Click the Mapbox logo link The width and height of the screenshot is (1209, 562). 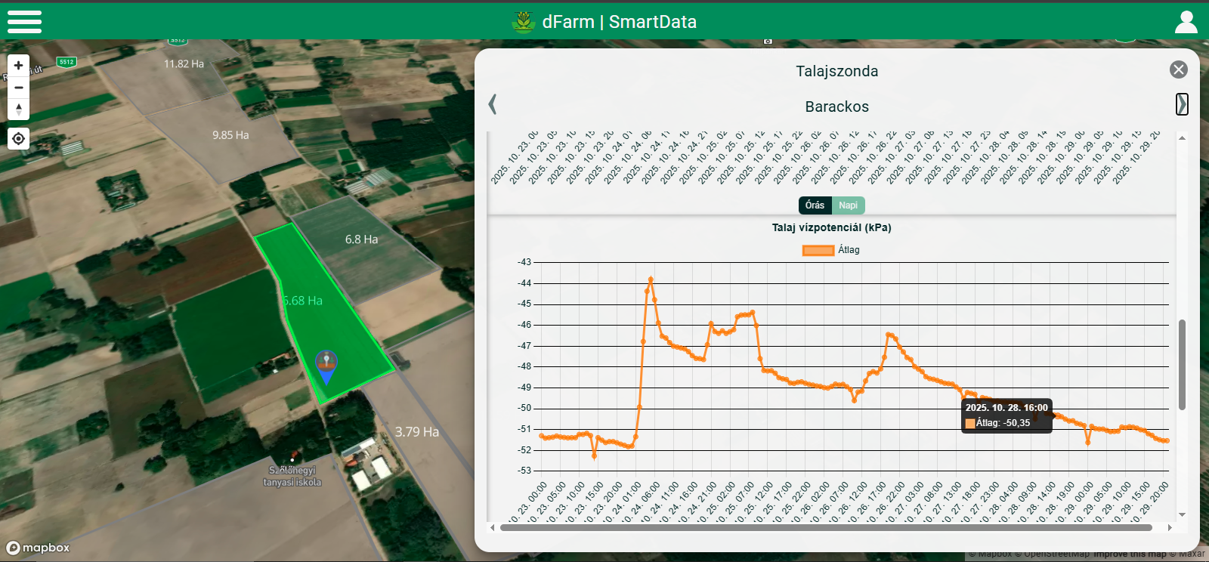[38, 548]
